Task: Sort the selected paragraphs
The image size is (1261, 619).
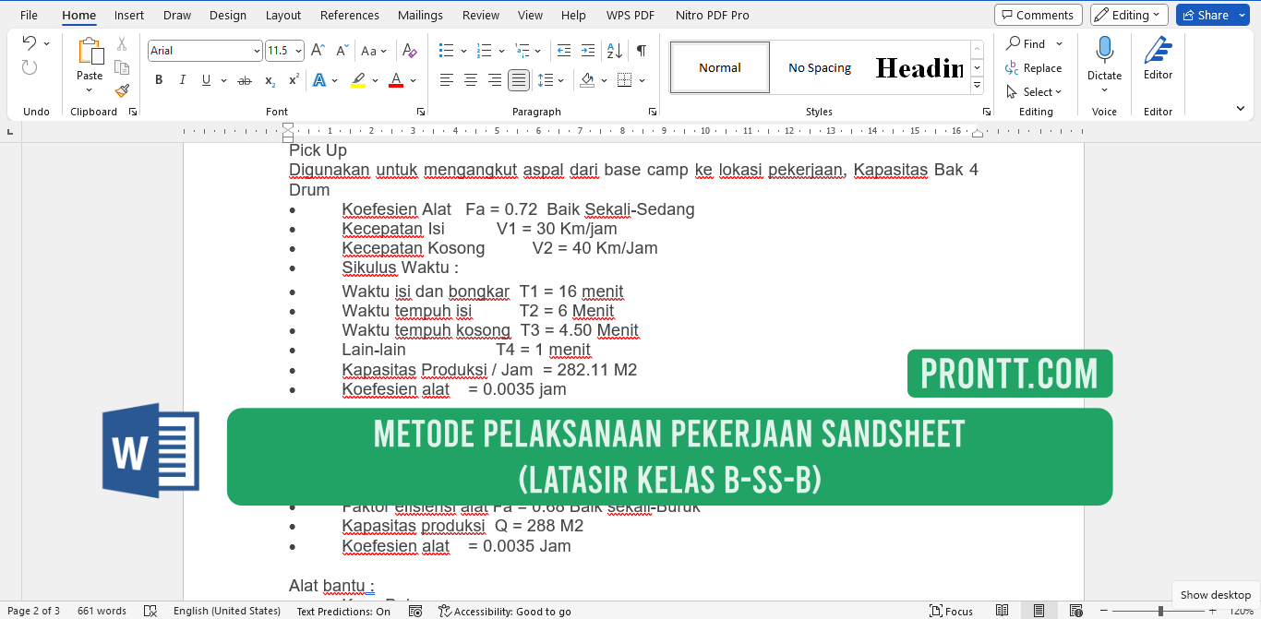Action: tap(615, 51)
